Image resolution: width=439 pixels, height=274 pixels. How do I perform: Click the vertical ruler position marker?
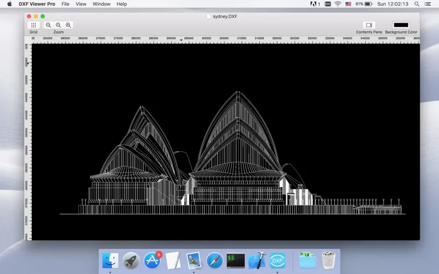click(x=28, y=64)
